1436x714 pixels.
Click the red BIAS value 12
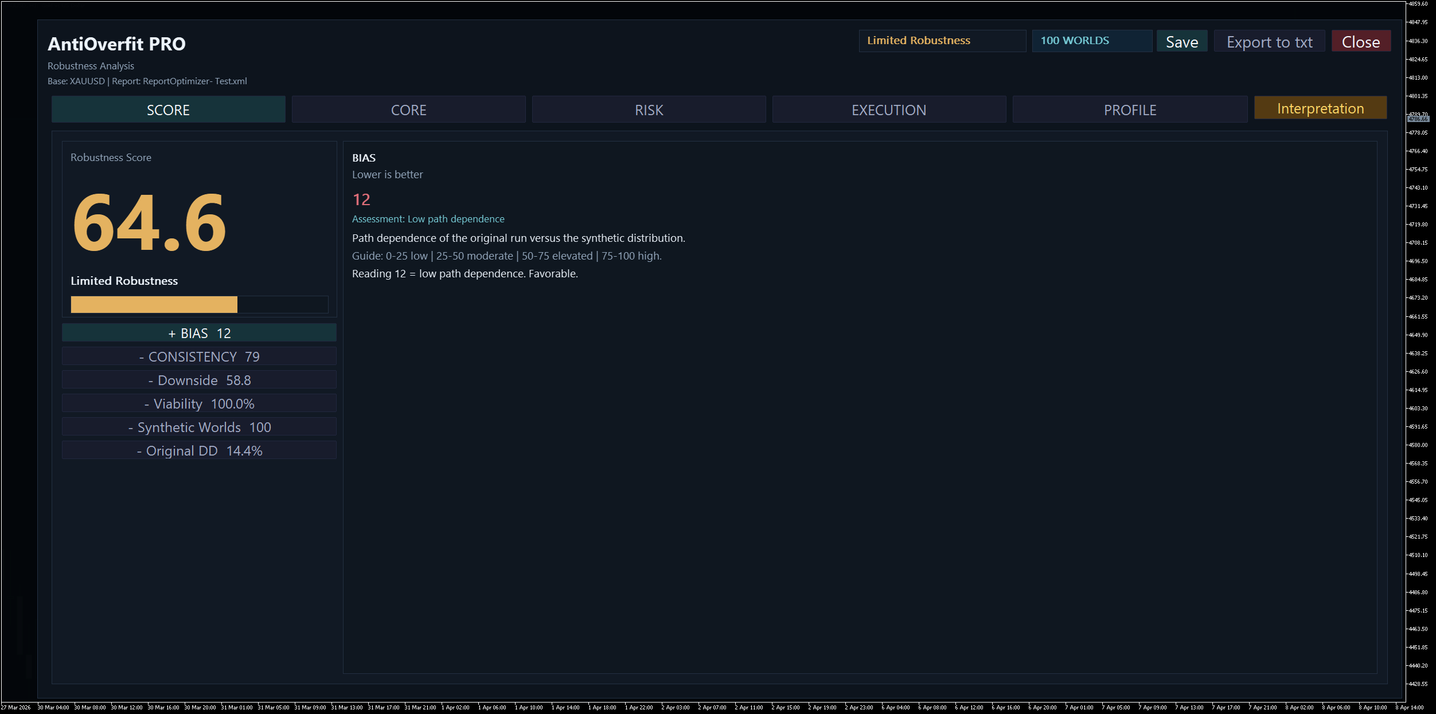coord(361,199)
